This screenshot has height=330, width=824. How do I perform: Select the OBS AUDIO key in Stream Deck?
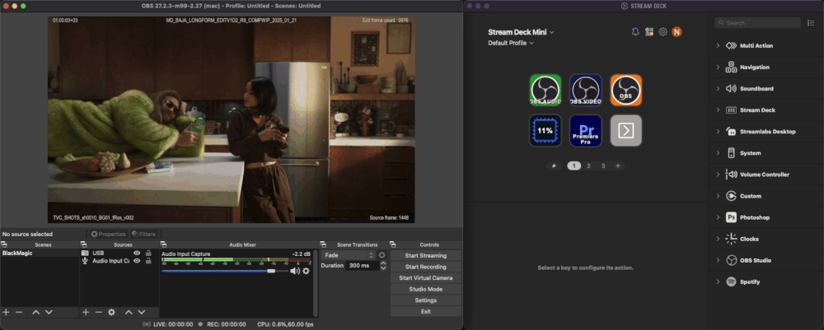(x=545, y=90)
